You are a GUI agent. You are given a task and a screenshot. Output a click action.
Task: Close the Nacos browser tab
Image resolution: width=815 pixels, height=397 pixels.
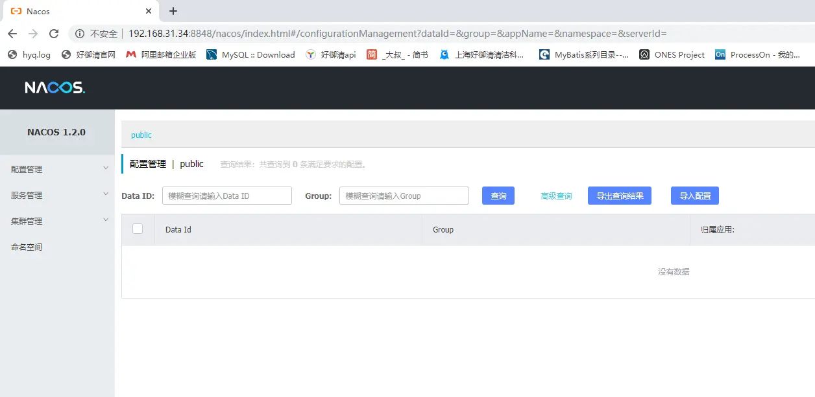pos(149,11)
